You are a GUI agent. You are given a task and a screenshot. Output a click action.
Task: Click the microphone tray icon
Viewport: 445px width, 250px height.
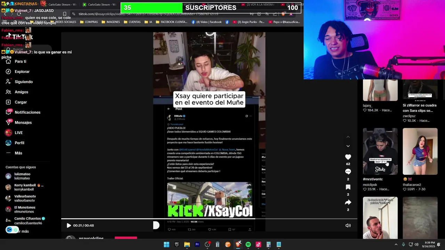(403, 244)
